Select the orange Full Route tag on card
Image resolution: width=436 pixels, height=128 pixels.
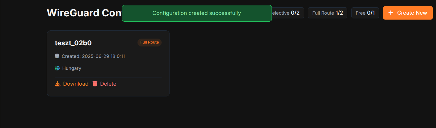pyautogui.click(x=150, y=42)
